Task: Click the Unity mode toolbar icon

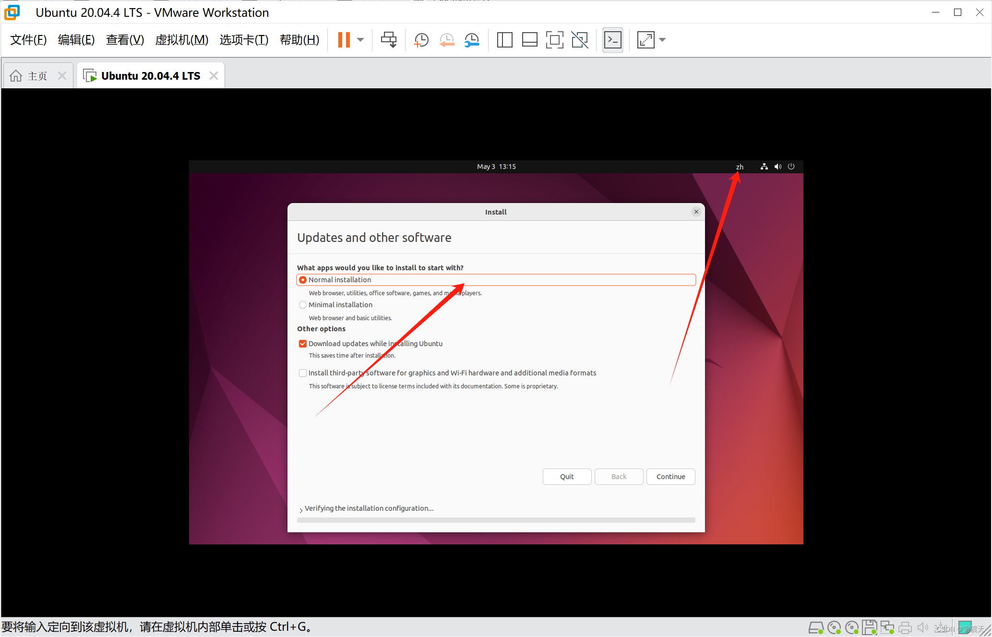Action: 580,40
